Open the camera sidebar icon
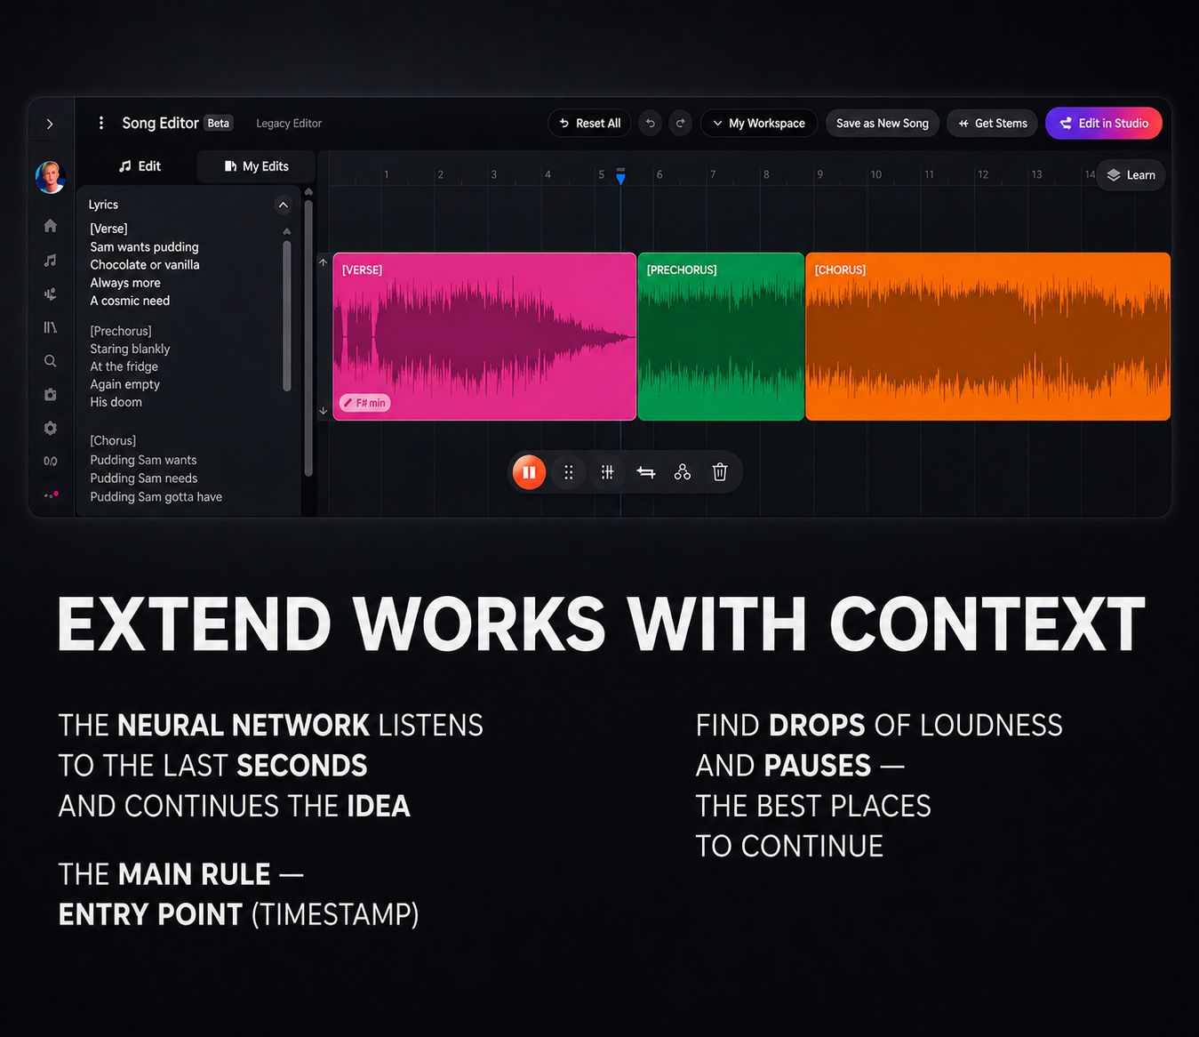 pos(51,394)
